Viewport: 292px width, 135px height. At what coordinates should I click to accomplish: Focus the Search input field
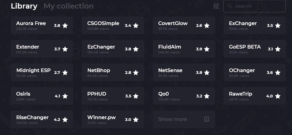pyautogui.click(x=254, y=6)
